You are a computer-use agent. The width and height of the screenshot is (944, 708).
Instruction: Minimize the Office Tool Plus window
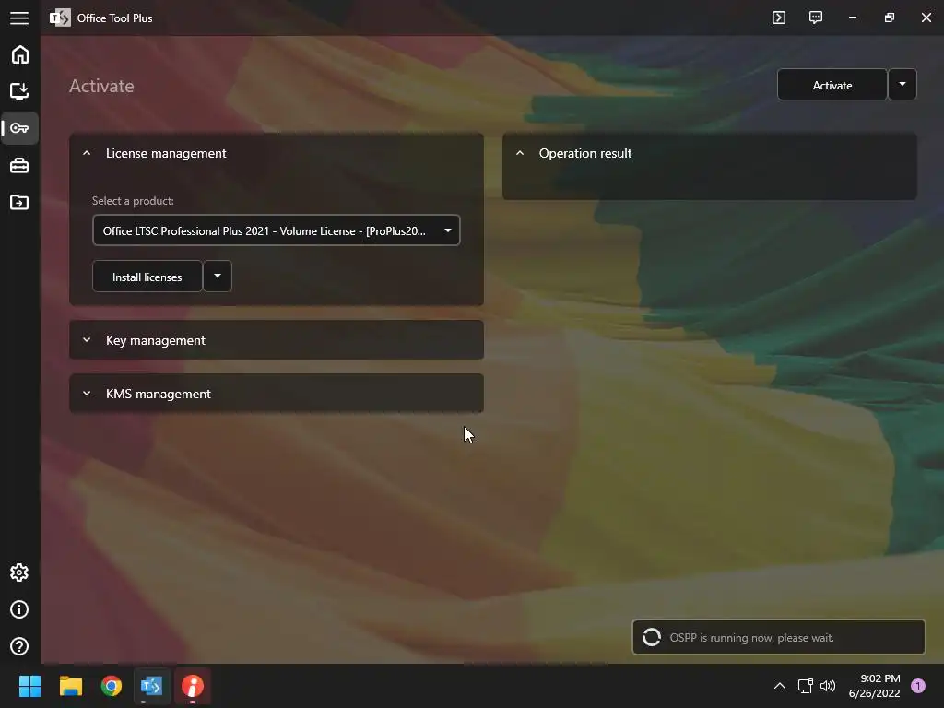coord(853,18)
